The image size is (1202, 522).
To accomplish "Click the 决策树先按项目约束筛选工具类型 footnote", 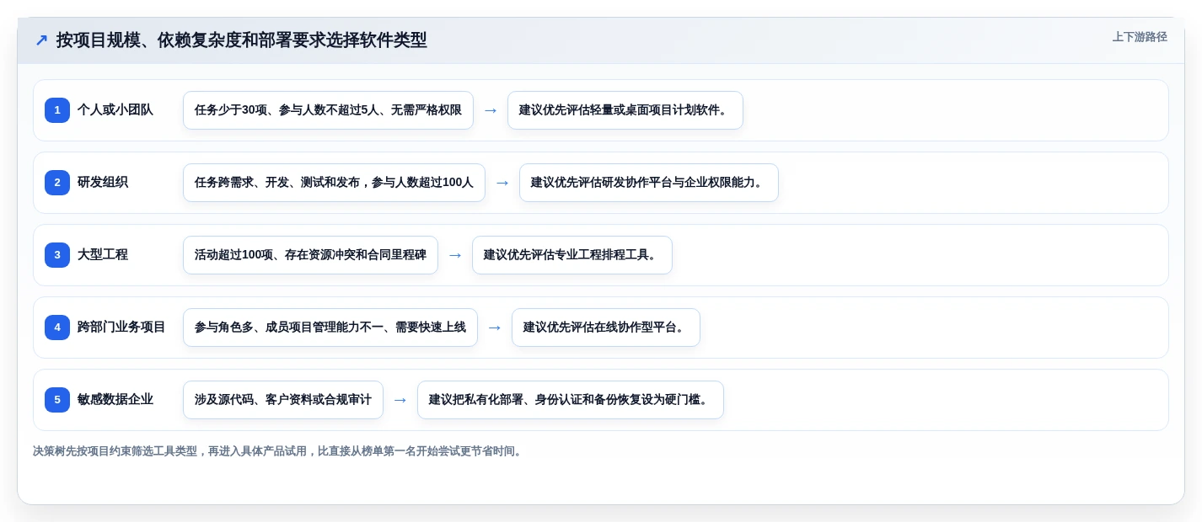I will click(x=279, y=451).
